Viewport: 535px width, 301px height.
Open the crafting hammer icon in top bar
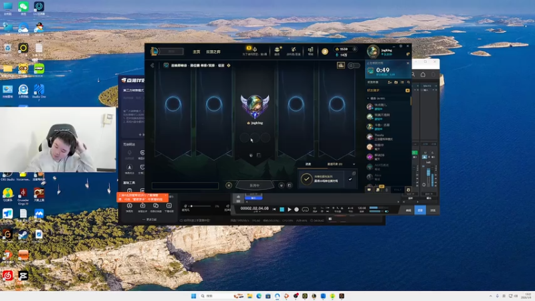pyautogui.click(x=294, y=49)
